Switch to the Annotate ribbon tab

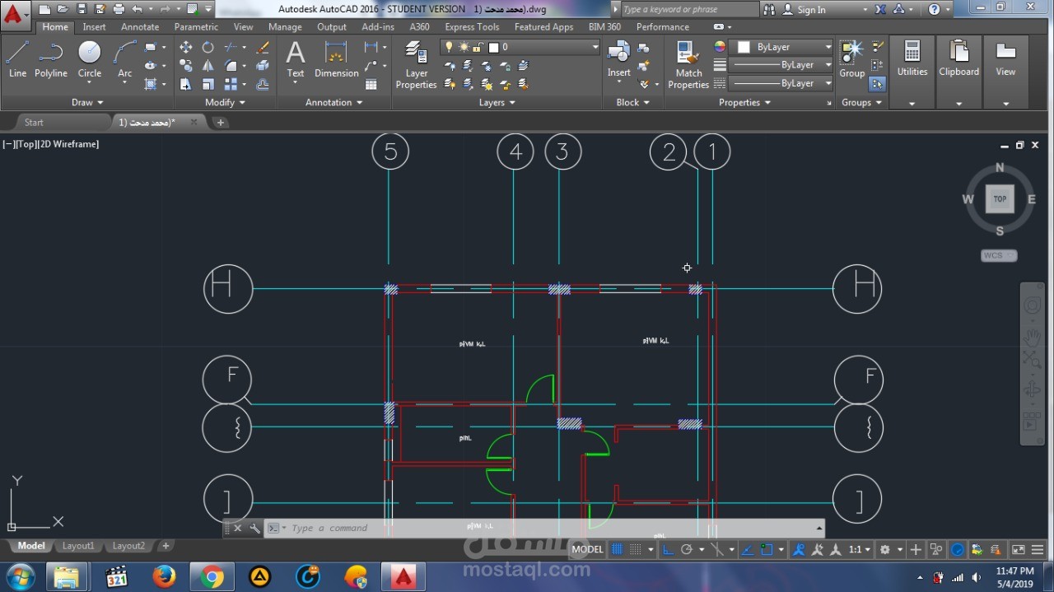[x=140, y=26]
